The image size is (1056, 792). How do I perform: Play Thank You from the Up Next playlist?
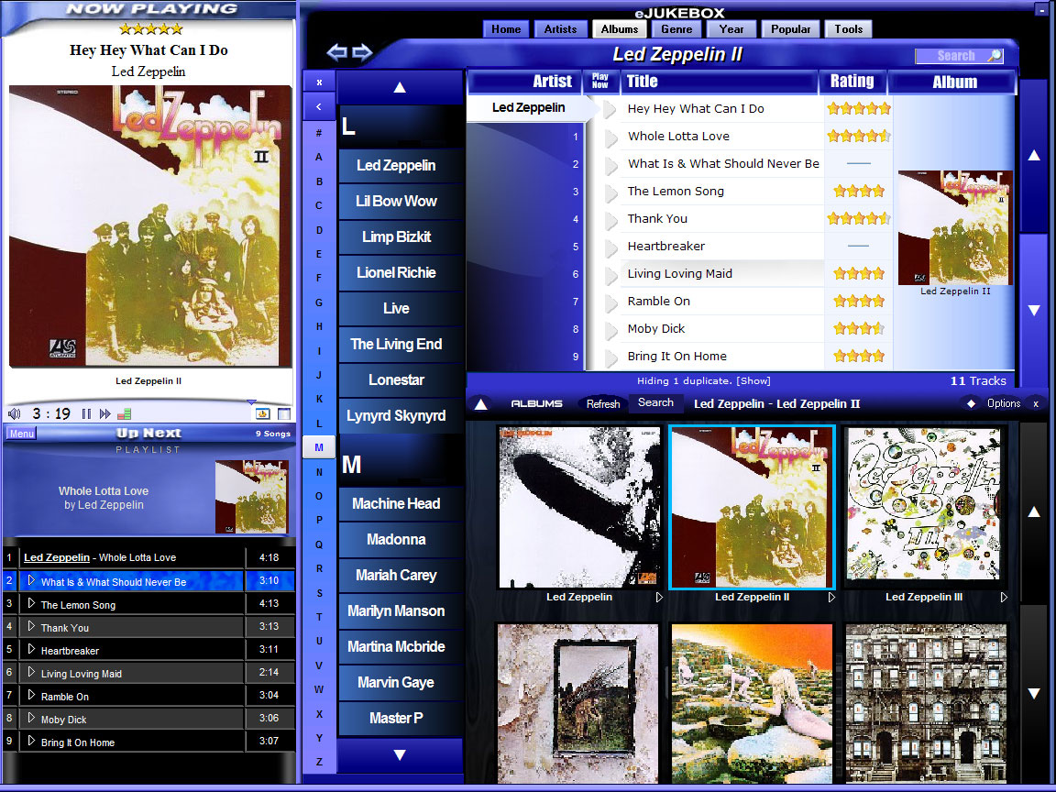31,626
